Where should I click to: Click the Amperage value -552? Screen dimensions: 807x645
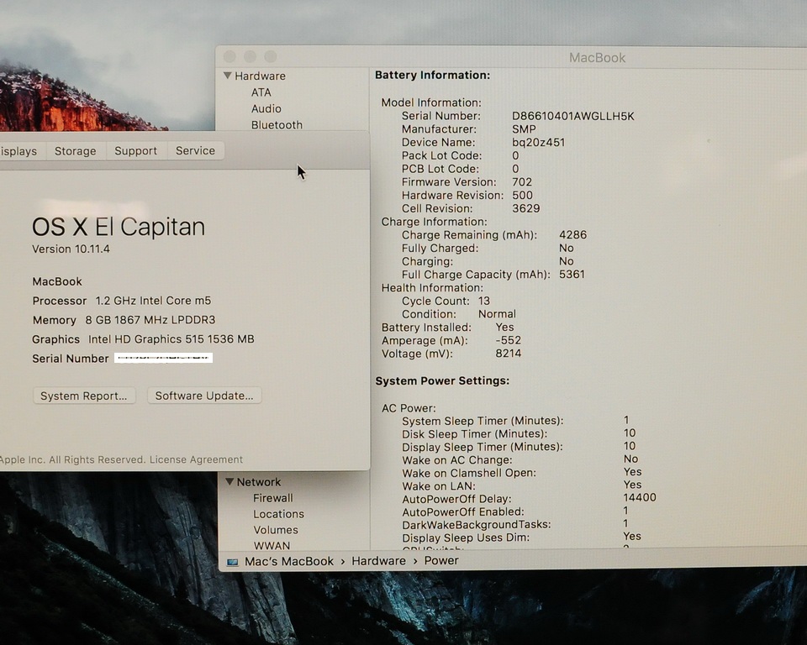tap(508, 340)
